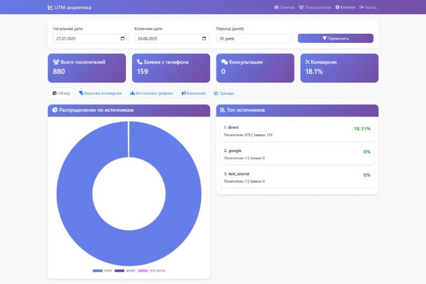Image resolution: width=426 pixels, height=284 pixels.
Task: Click the Топ источников panel title
Action: click(246, 110)
